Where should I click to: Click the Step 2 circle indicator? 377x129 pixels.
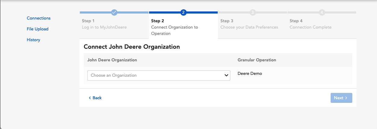(183, 12)
